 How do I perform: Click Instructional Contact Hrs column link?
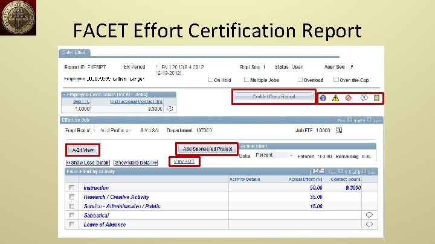tap(136, 102)
